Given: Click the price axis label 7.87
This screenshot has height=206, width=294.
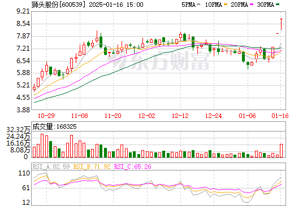Looking at the screenshot, I should (x=23, y=36).
